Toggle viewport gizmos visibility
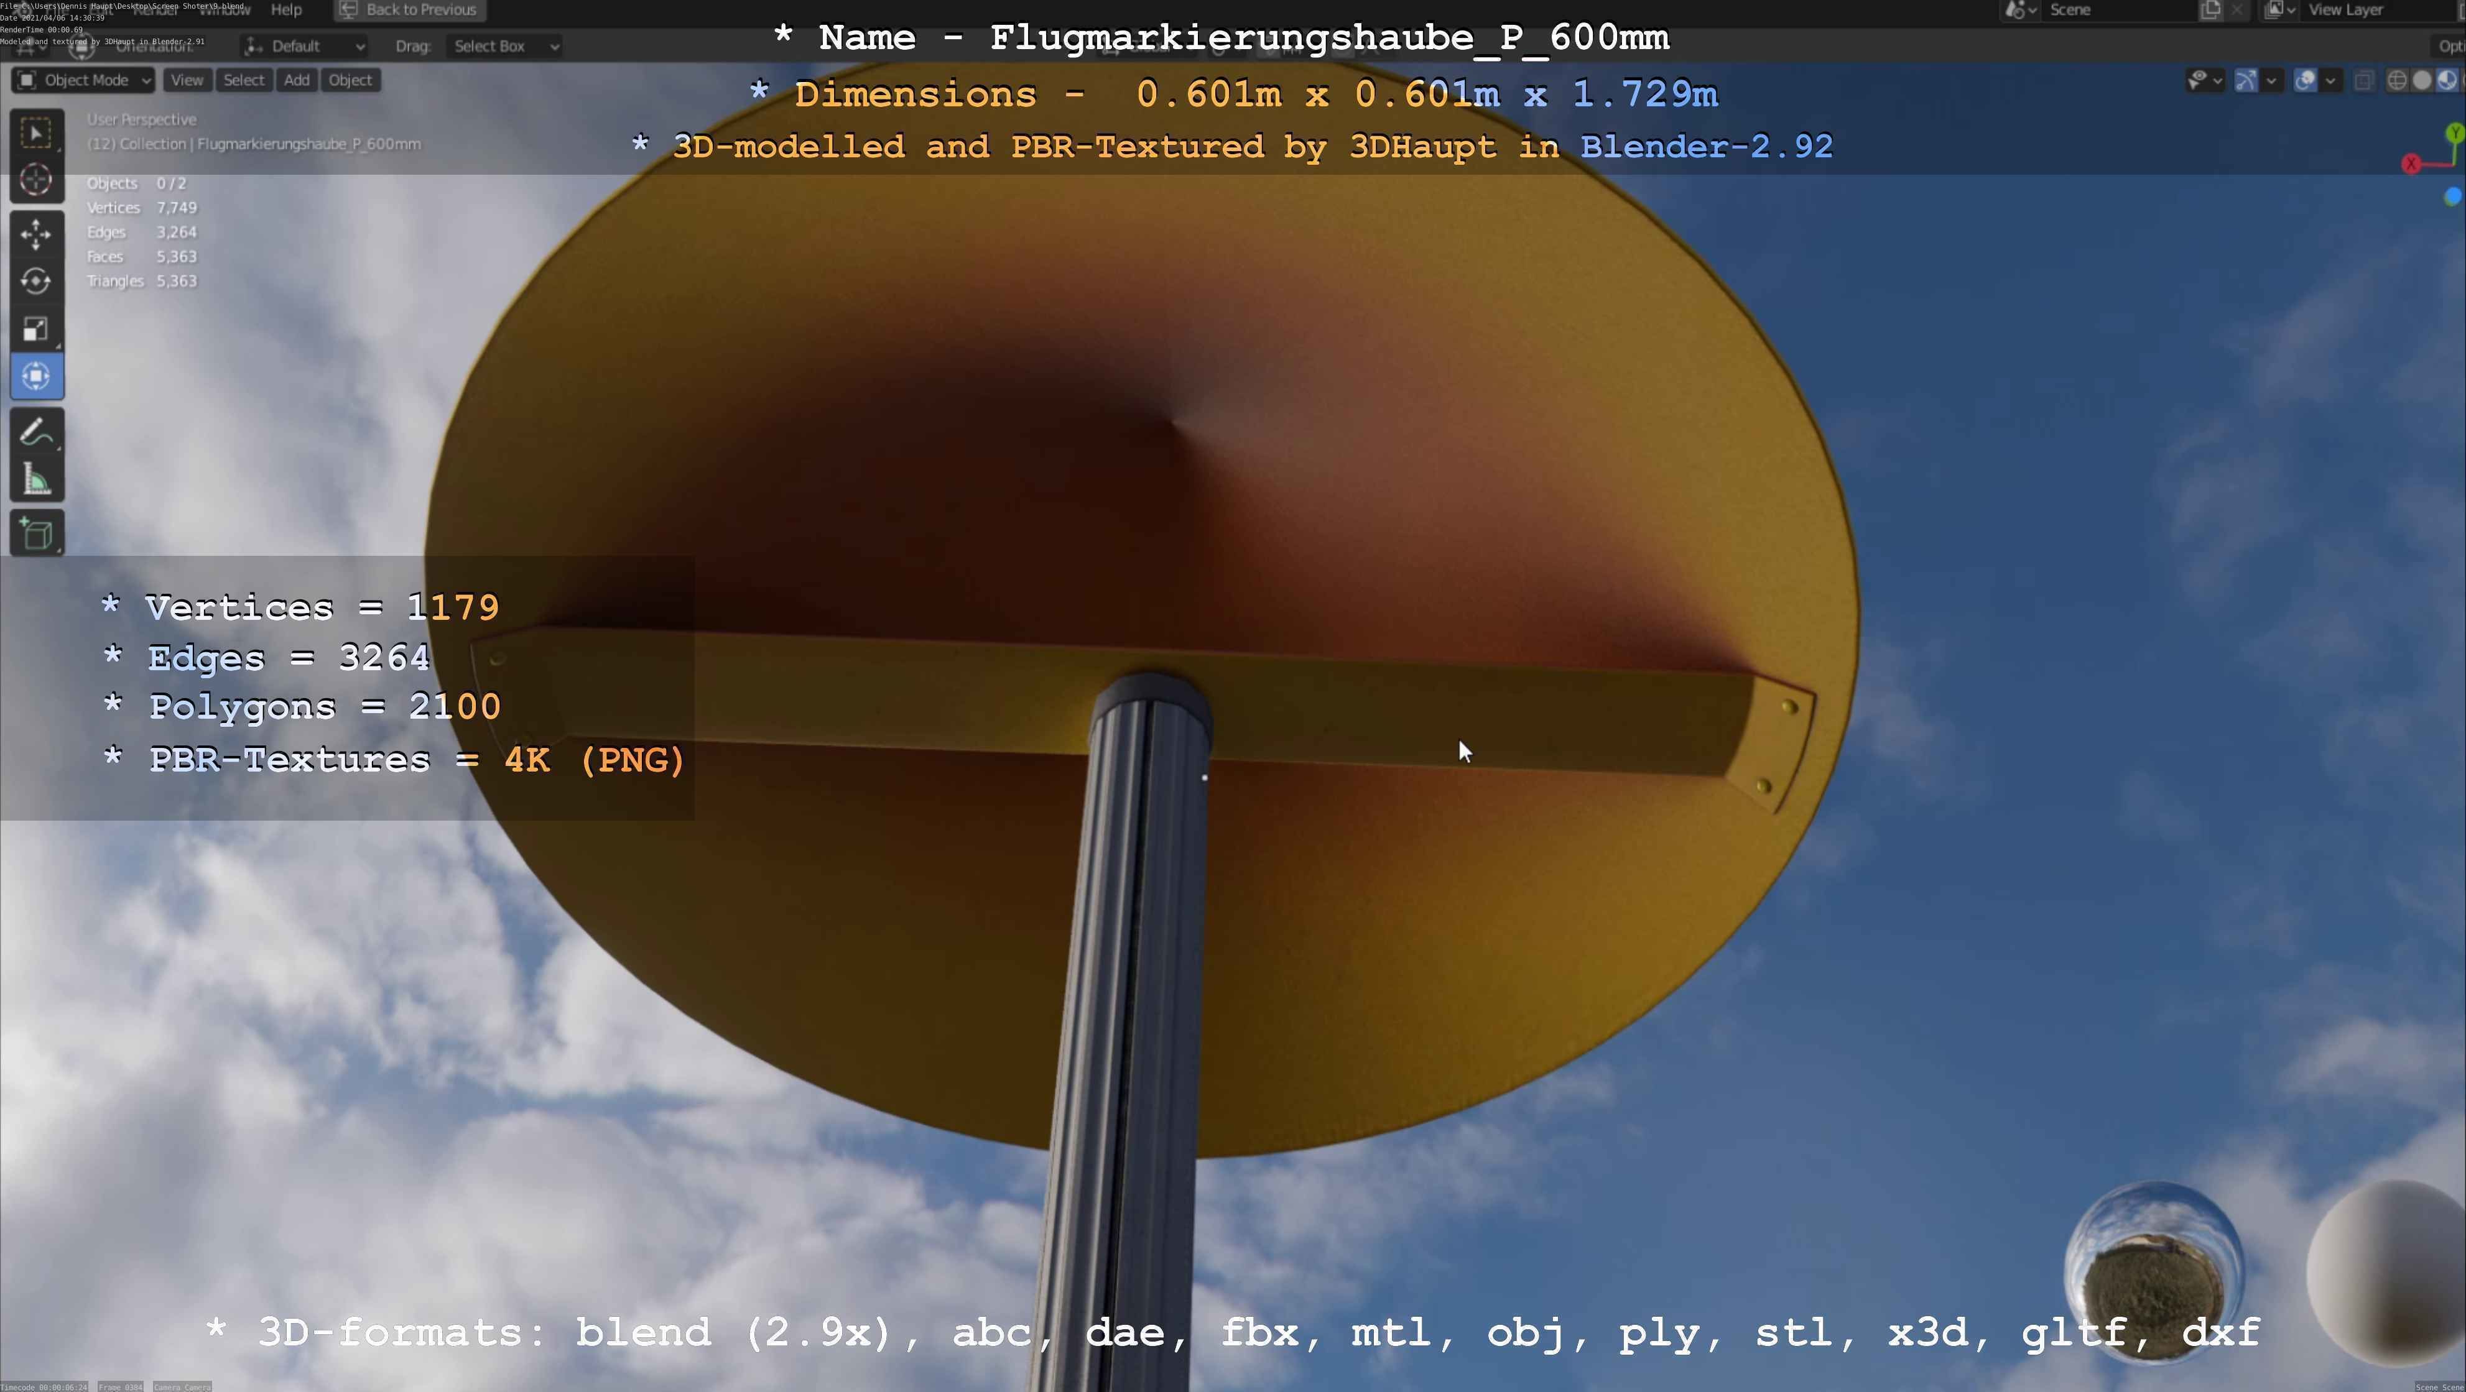This screenshot has height=1392, width=2466. tap(2245, 80)
